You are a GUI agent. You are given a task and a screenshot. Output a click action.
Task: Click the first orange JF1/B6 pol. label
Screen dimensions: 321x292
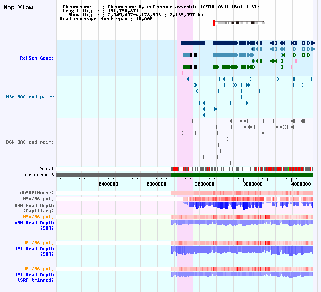click(38, 243)
